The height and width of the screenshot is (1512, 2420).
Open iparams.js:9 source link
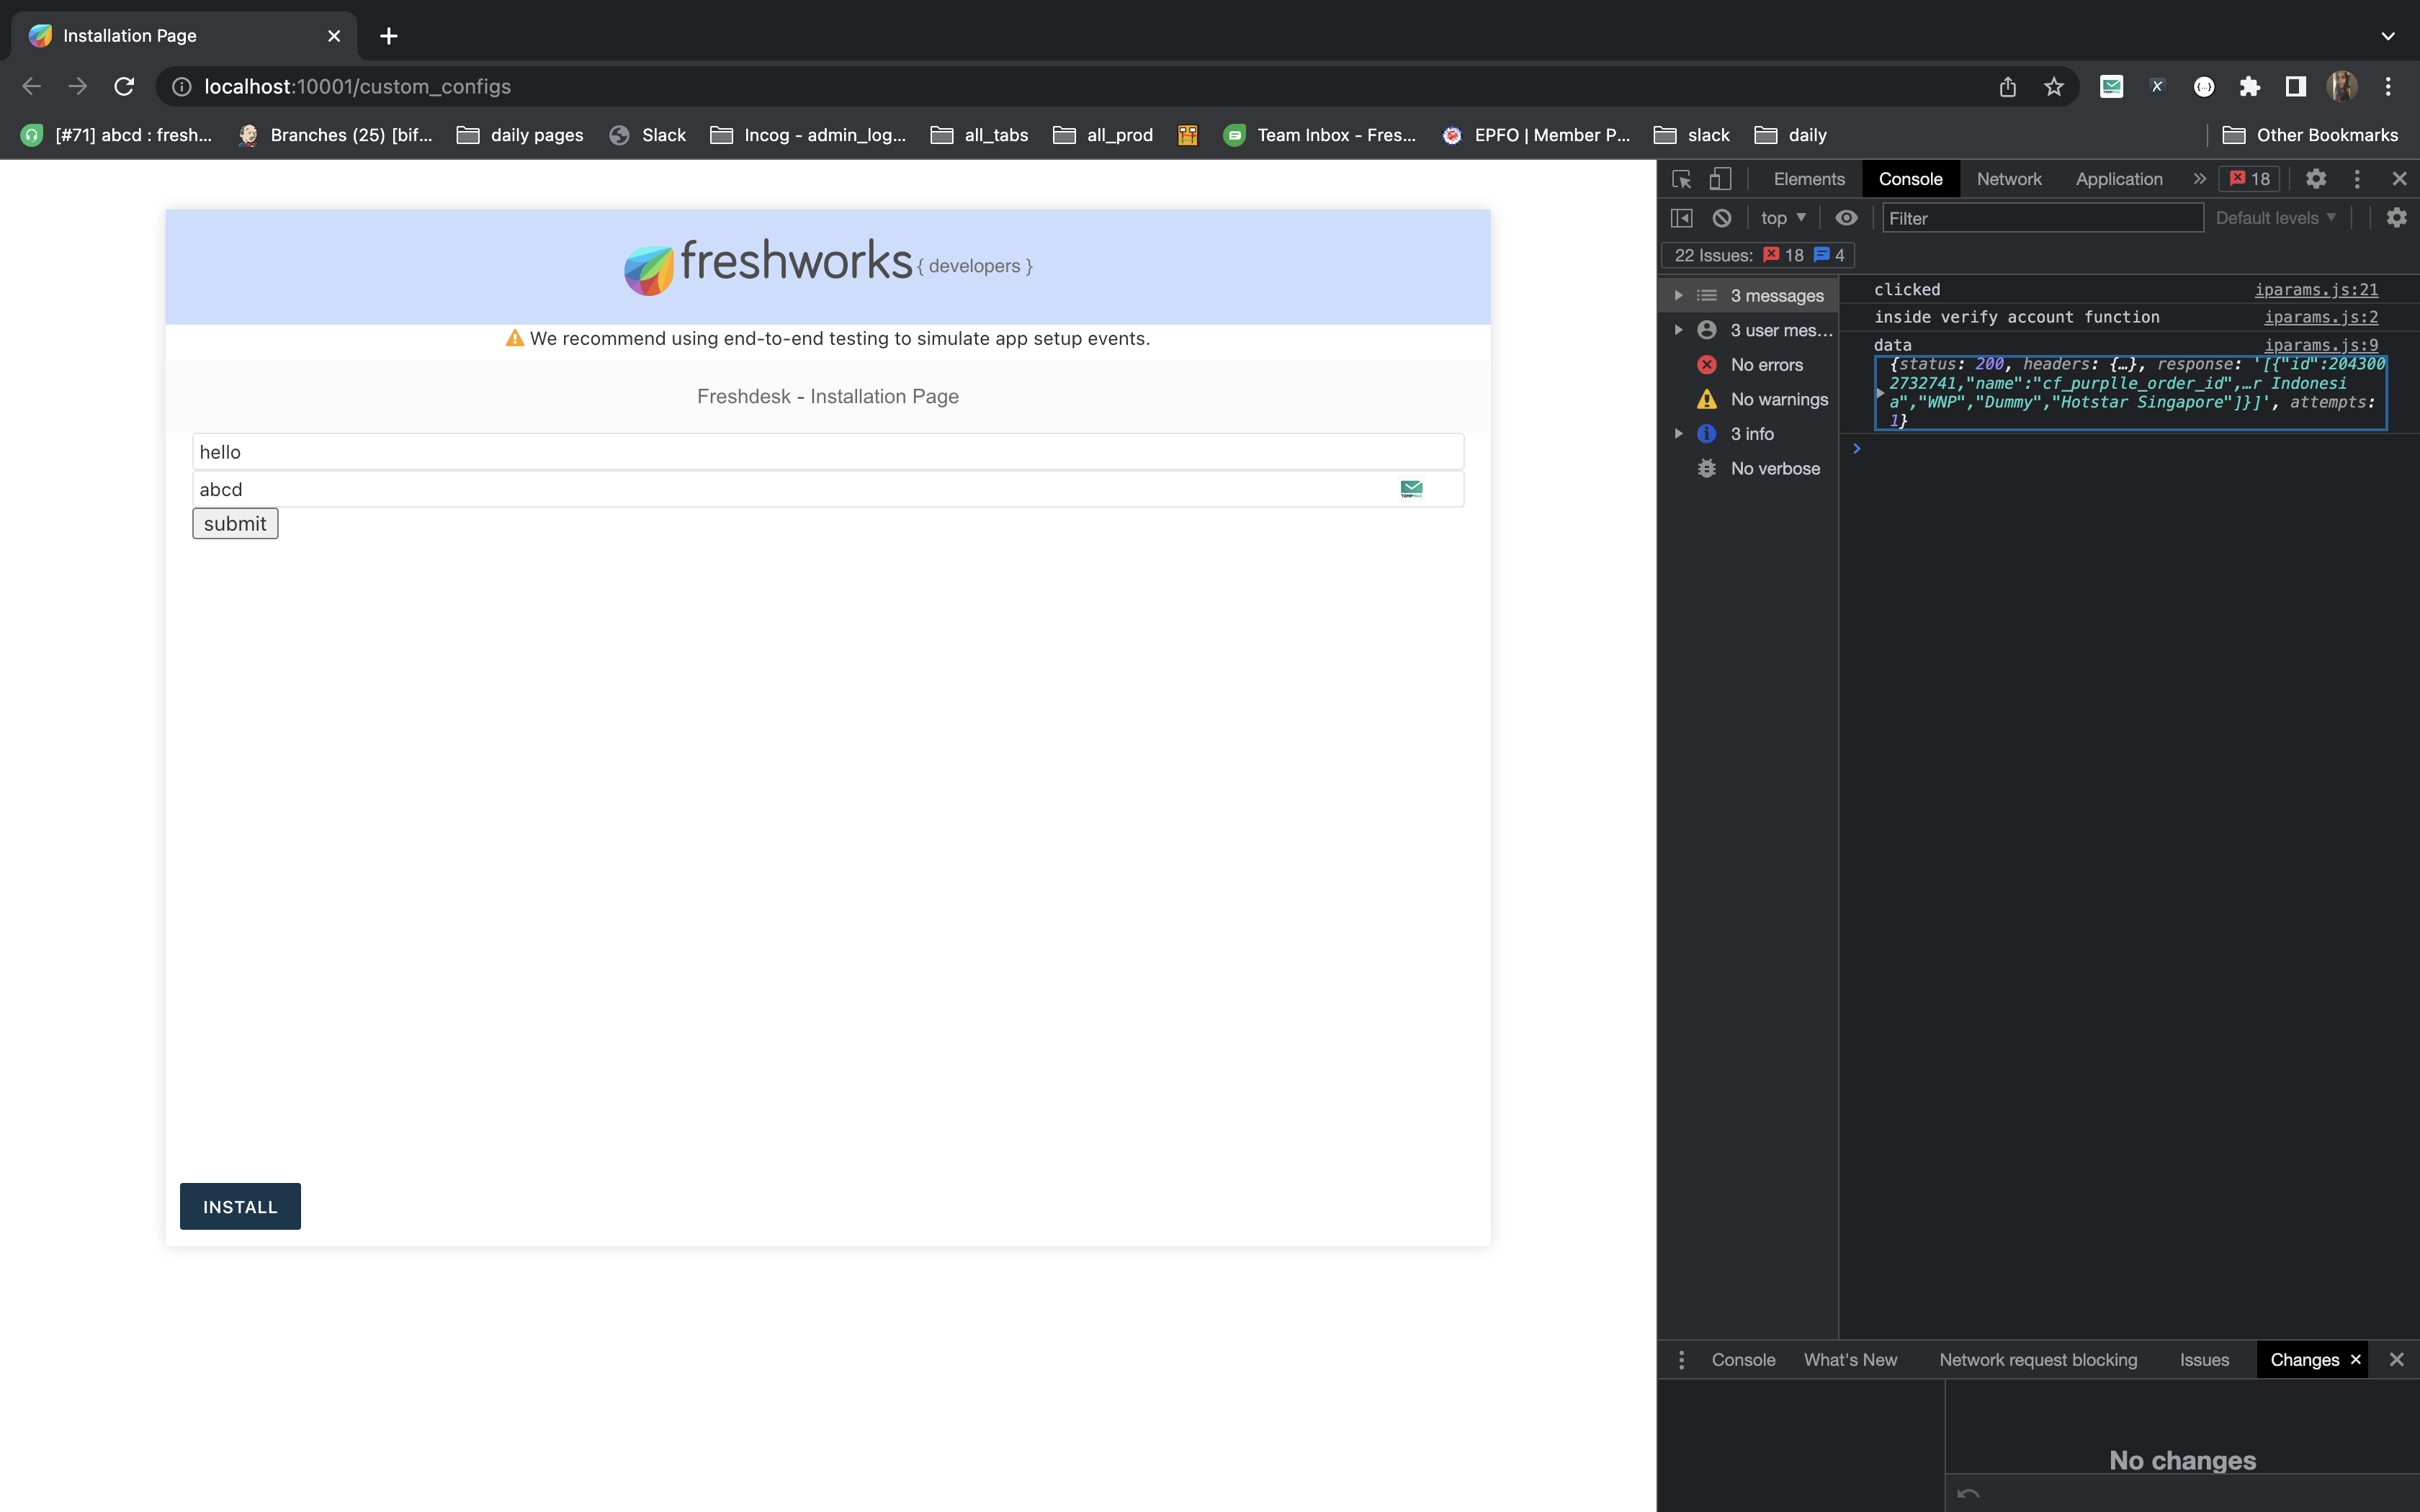2321,345
